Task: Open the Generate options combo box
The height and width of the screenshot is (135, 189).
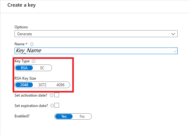Action: coord(96,34)
